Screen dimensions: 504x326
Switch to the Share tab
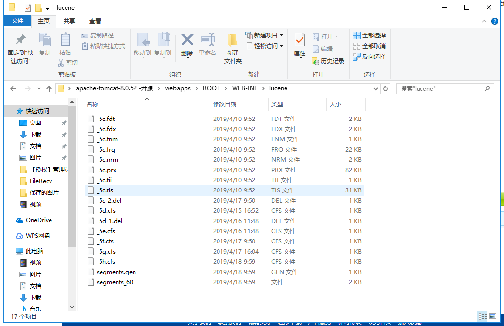pyautogui.click(x=69, y=21)
